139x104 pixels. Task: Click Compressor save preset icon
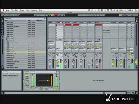[x=58, y=72]
